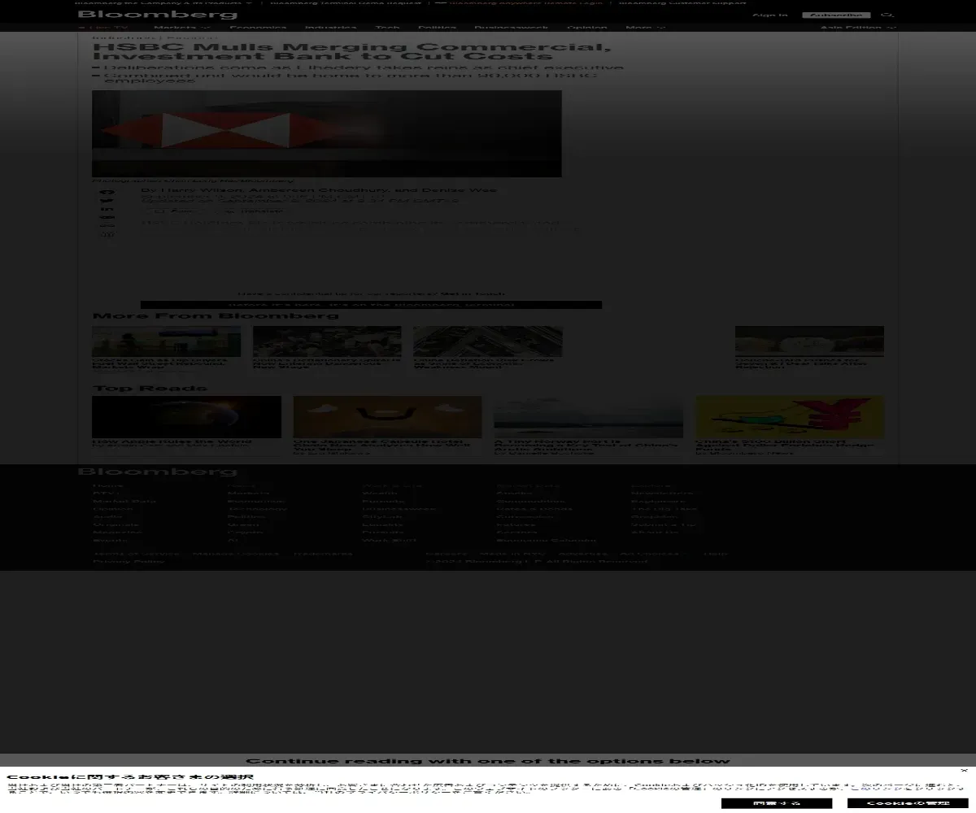The width and height of the screenshot is (976, 813).
Task: Click the Bloomberg logo in the footer
Action: (x=158, y=472)
